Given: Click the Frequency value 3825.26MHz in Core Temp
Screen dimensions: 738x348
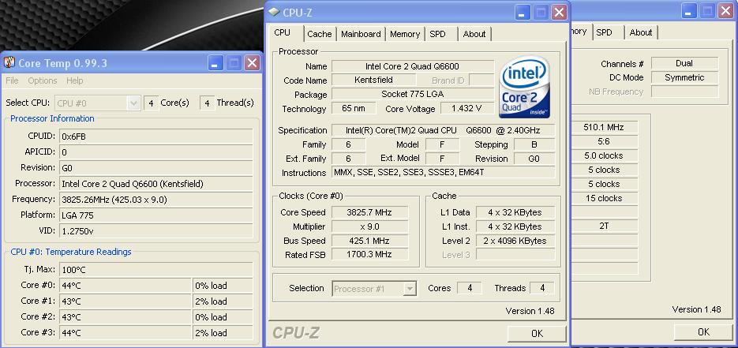Looking at the screenshot, I should [x=156, y=200].
